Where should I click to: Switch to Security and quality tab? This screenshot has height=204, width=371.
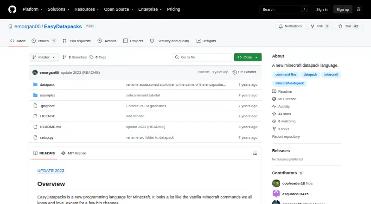point(170,41)
